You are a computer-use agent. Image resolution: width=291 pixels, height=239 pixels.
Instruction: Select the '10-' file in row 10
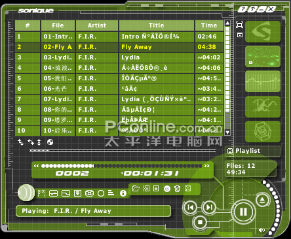[x=58, y=131]
